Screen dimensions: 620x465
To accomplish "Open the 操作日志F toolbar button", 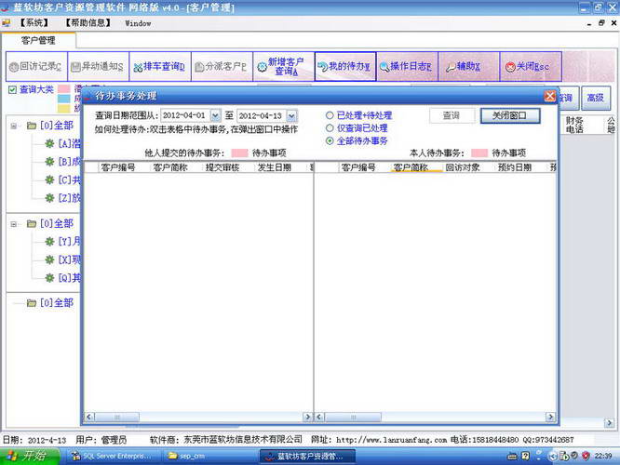I will point(407,67).
